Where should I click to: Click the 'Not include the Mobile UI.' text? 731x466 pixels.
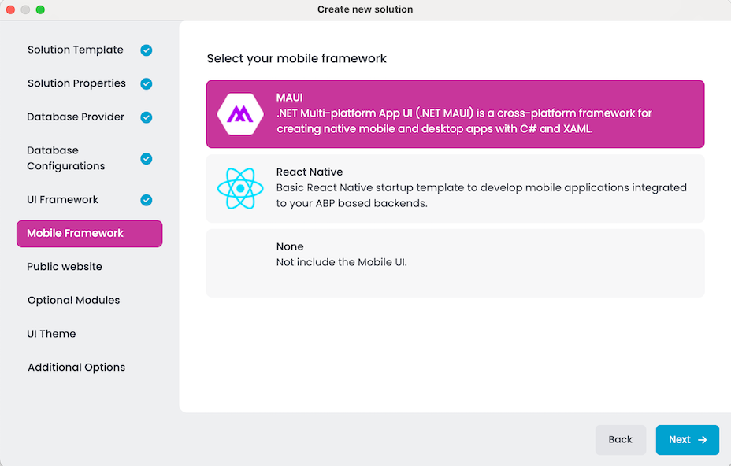pos(341,262)
